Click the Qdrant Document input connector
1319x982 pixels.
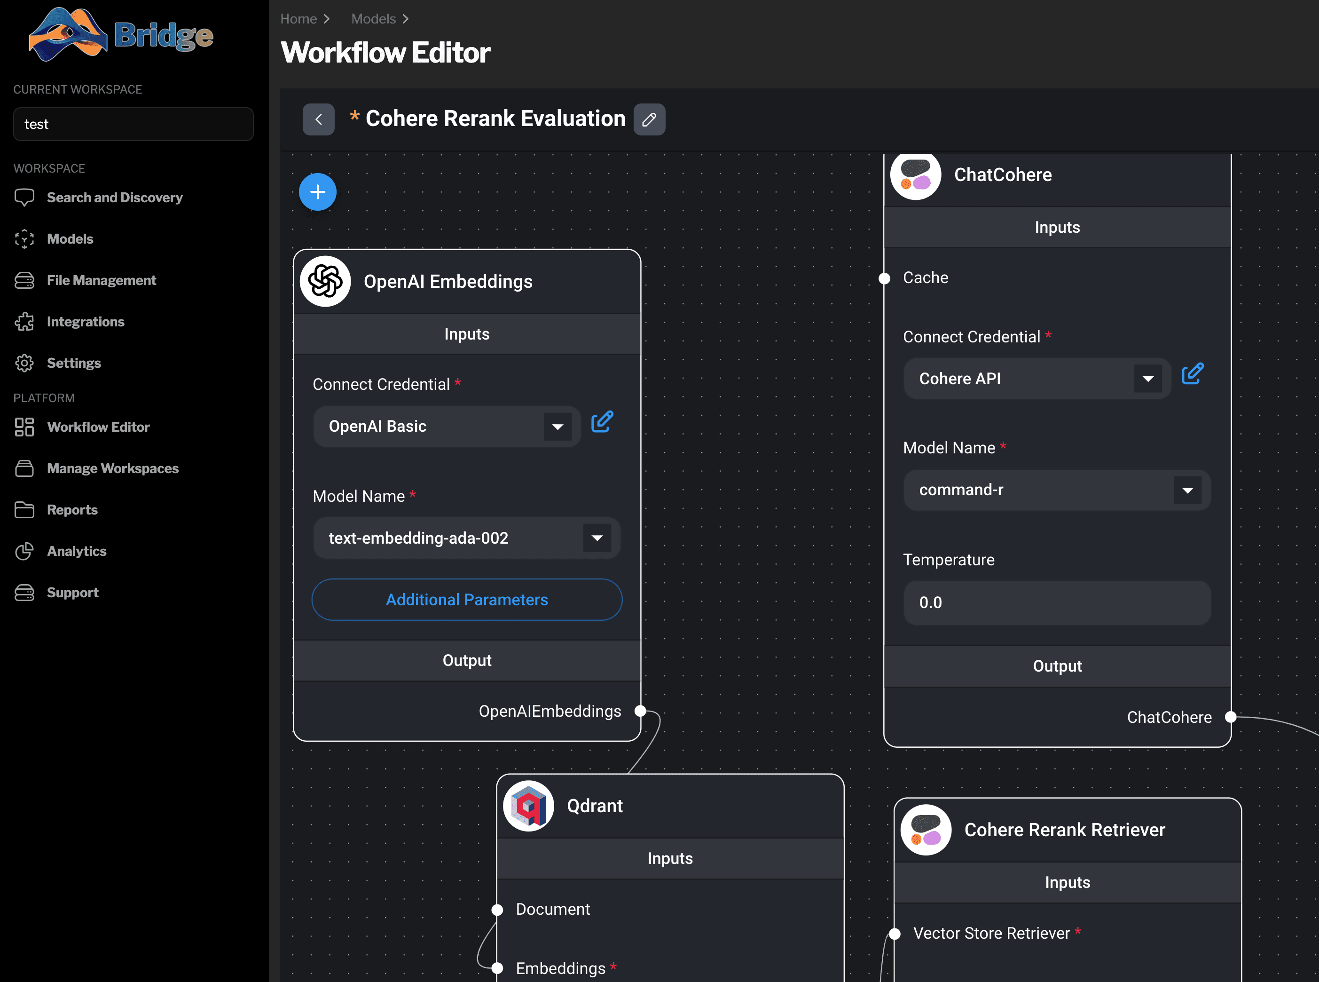click(x=497, y=910)
